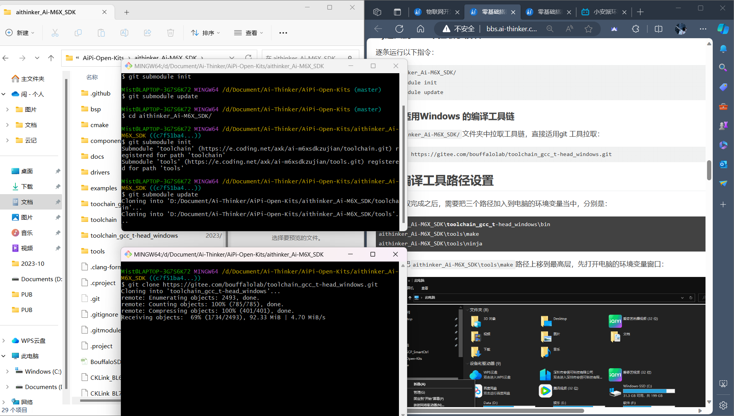Collapse the 此电脑 tree node
This screenshot has width=734, height=416.
(3, 356)
